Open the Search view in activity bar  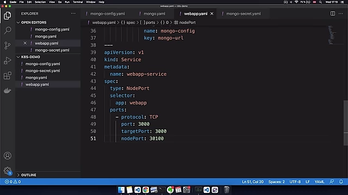click(8, 30)
